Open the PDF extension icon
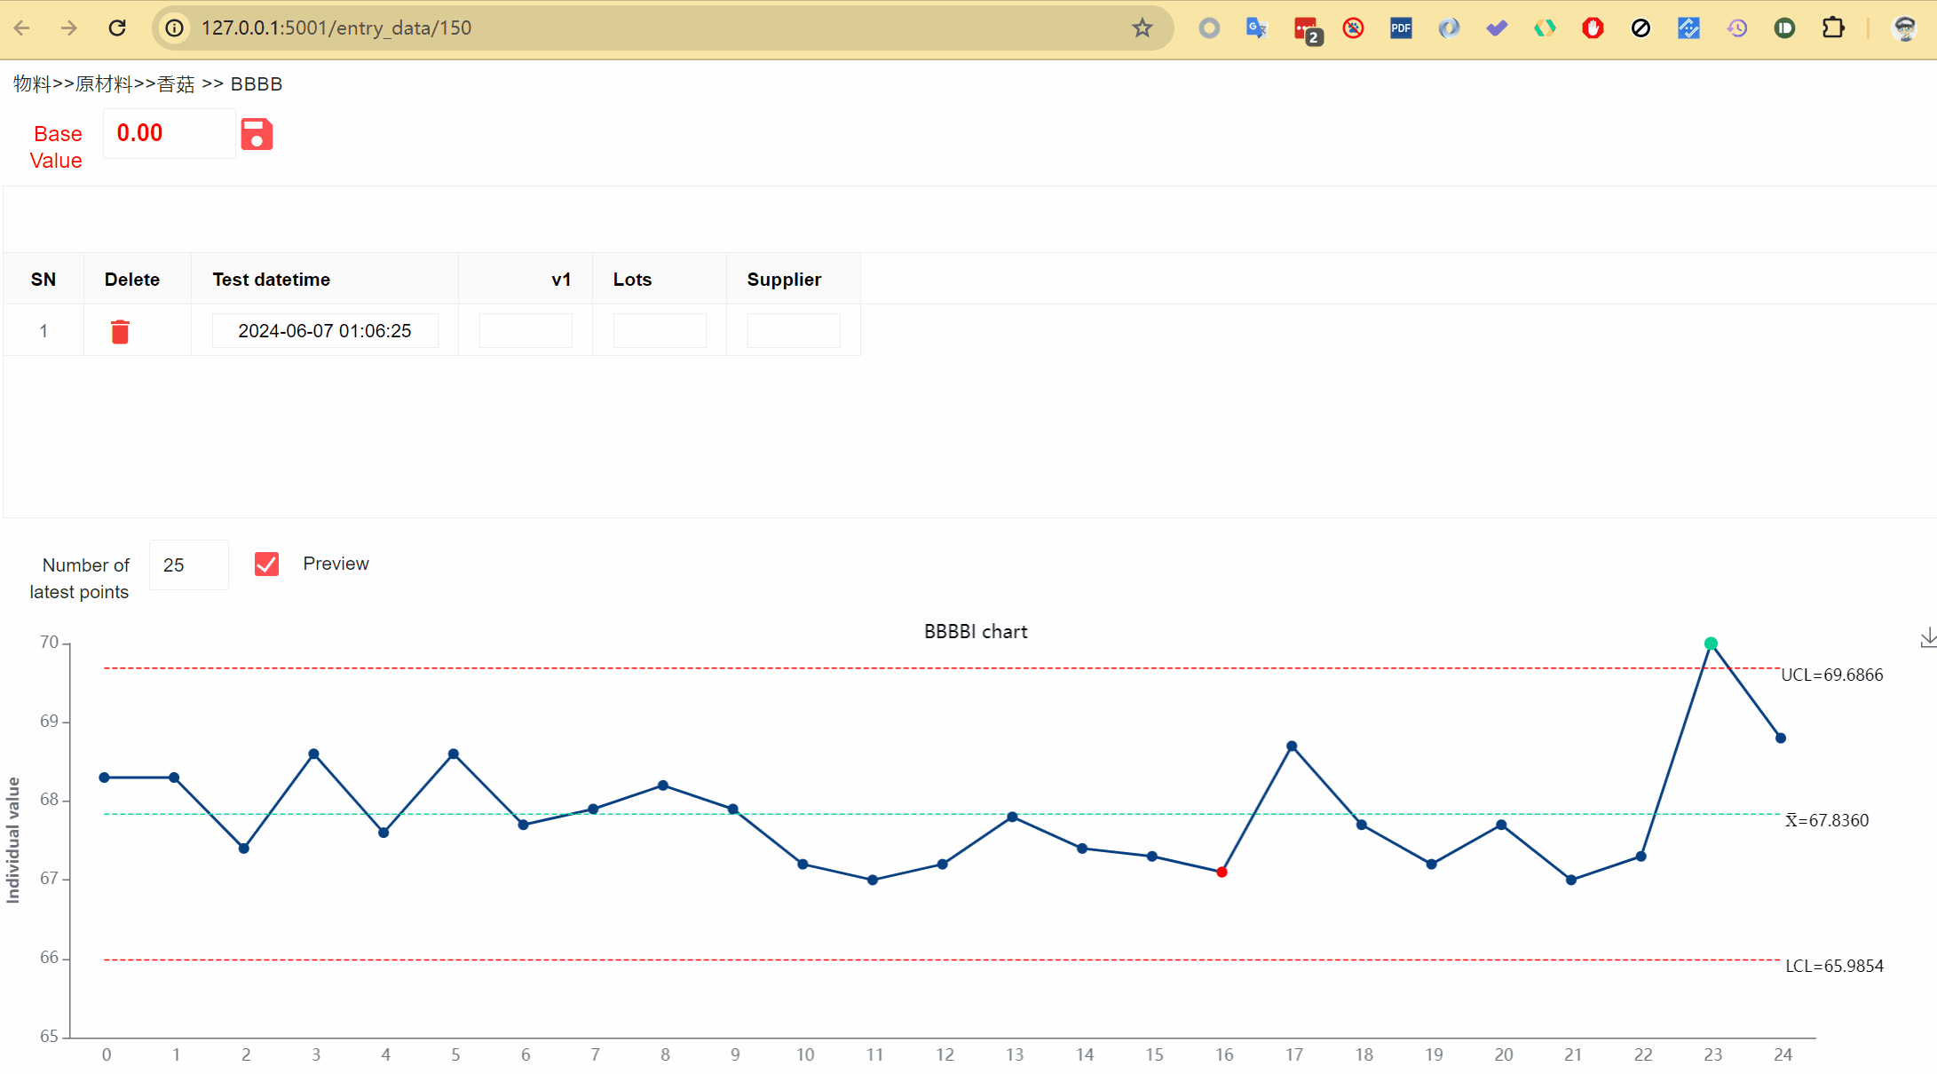 (1401, 28)
